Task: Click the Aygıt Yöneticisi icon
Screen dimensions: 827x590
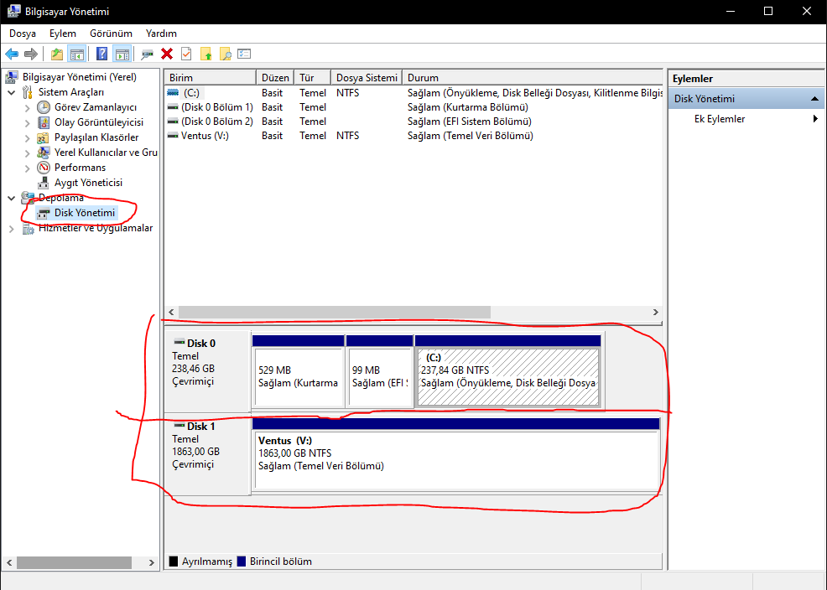Action: coord(44,184)
